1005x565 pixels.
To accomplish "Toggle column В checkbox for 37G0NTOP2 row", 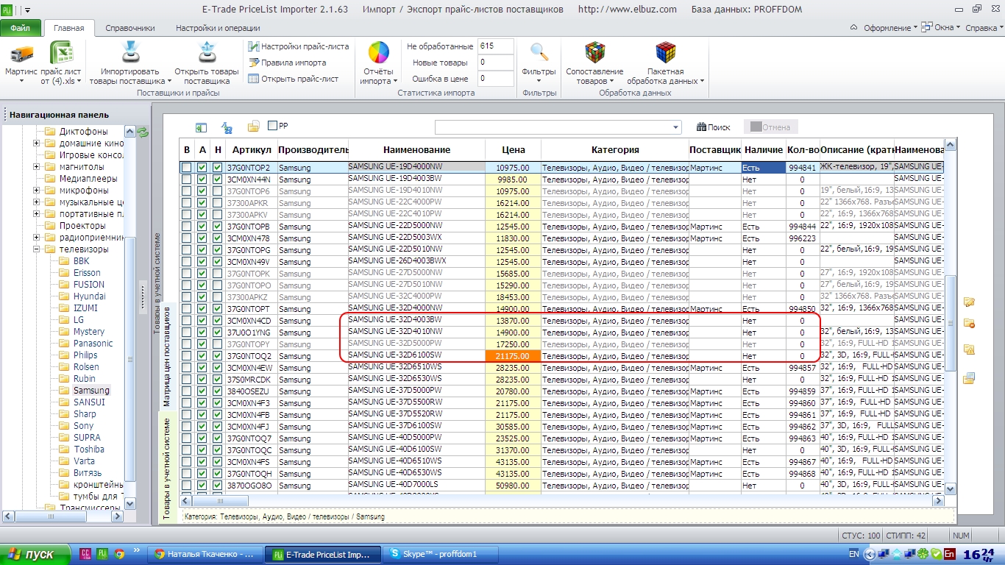I will [x=186, y=168].
